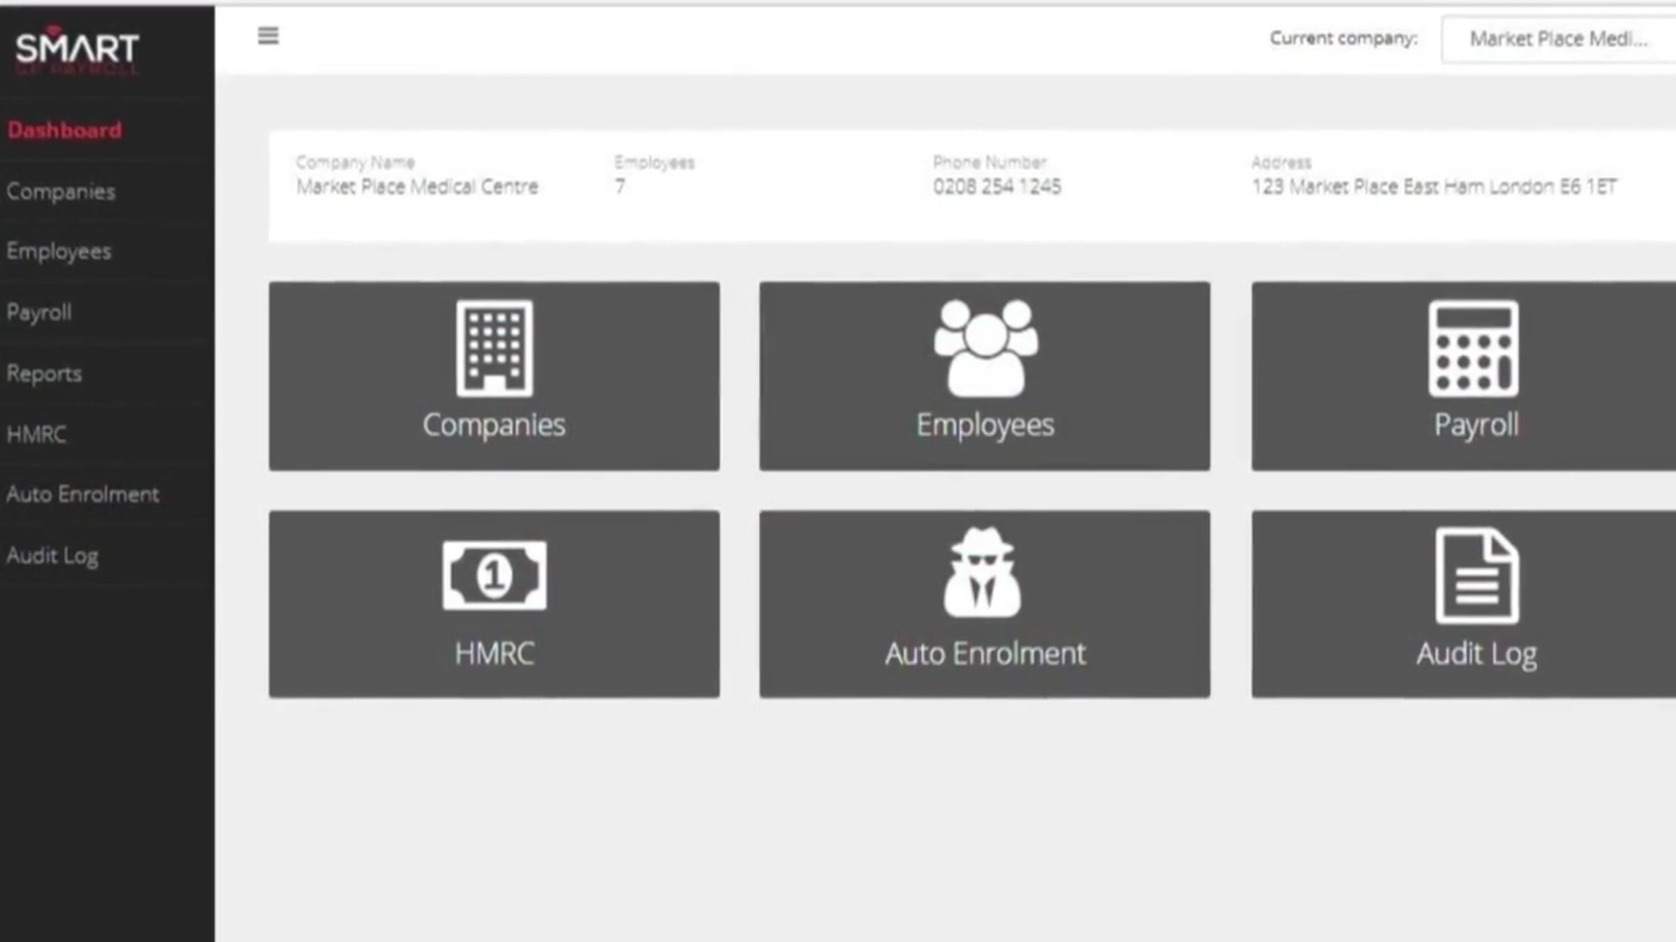Screen dimensions: 1676x942
Task: Open the Current company dropdown
Action: (1559, 39)
